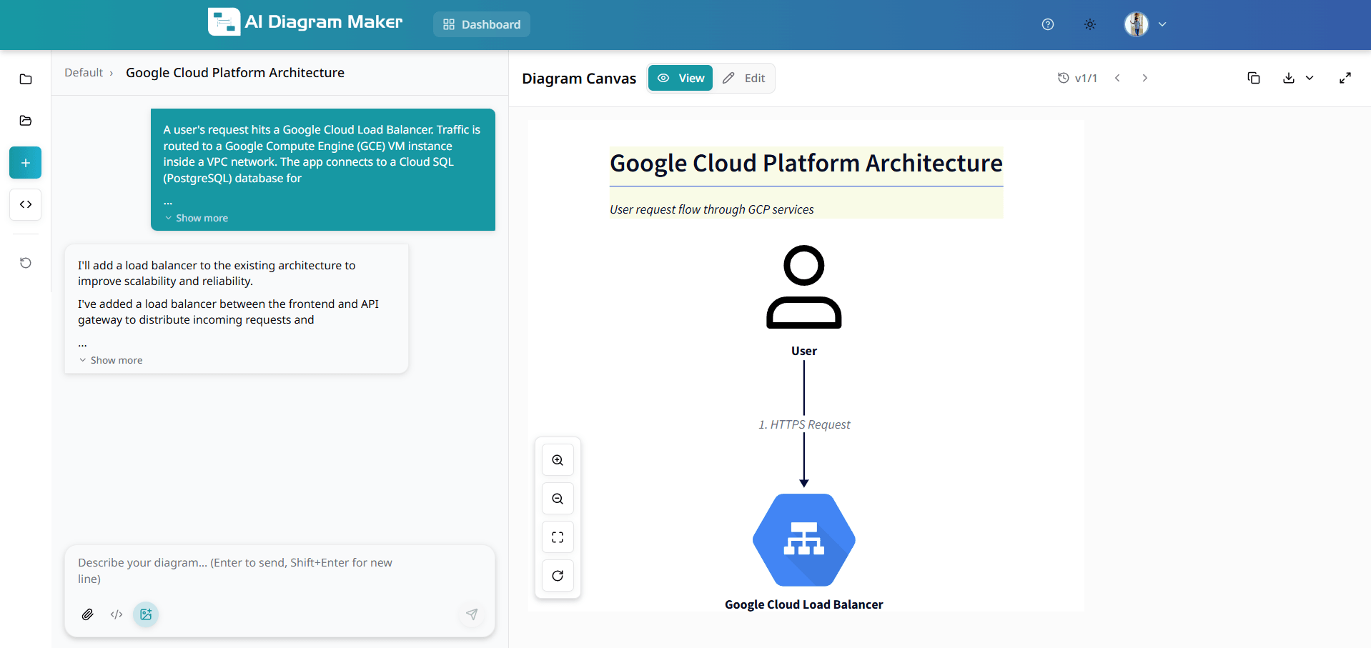Switch to Edit mode

click(745, 78)
